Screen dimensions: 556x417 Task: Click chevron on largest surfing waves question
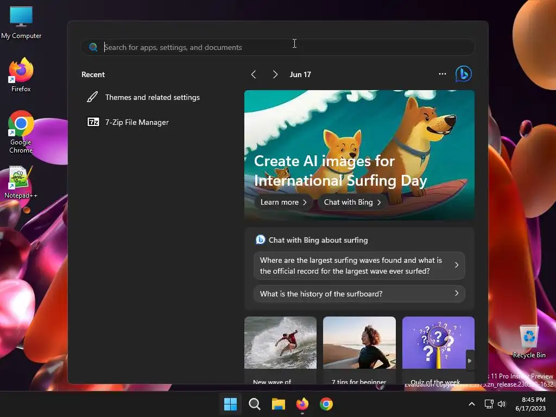[x=456, y=265]
